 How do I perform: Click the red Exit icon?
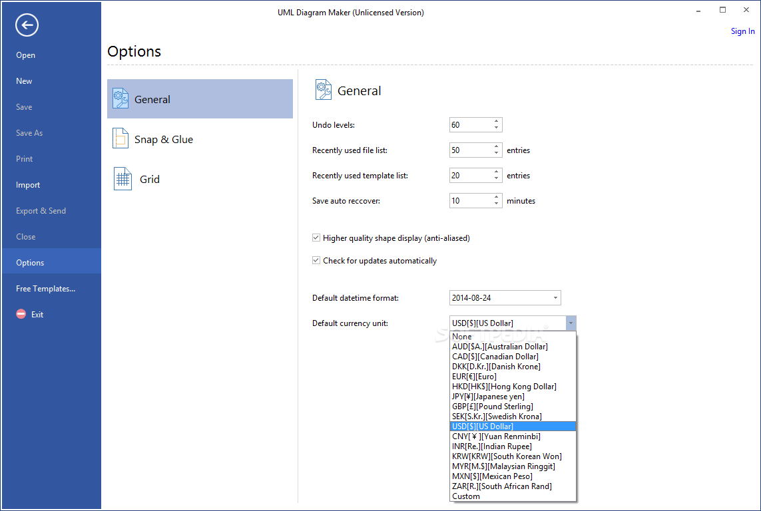(21, 314)
